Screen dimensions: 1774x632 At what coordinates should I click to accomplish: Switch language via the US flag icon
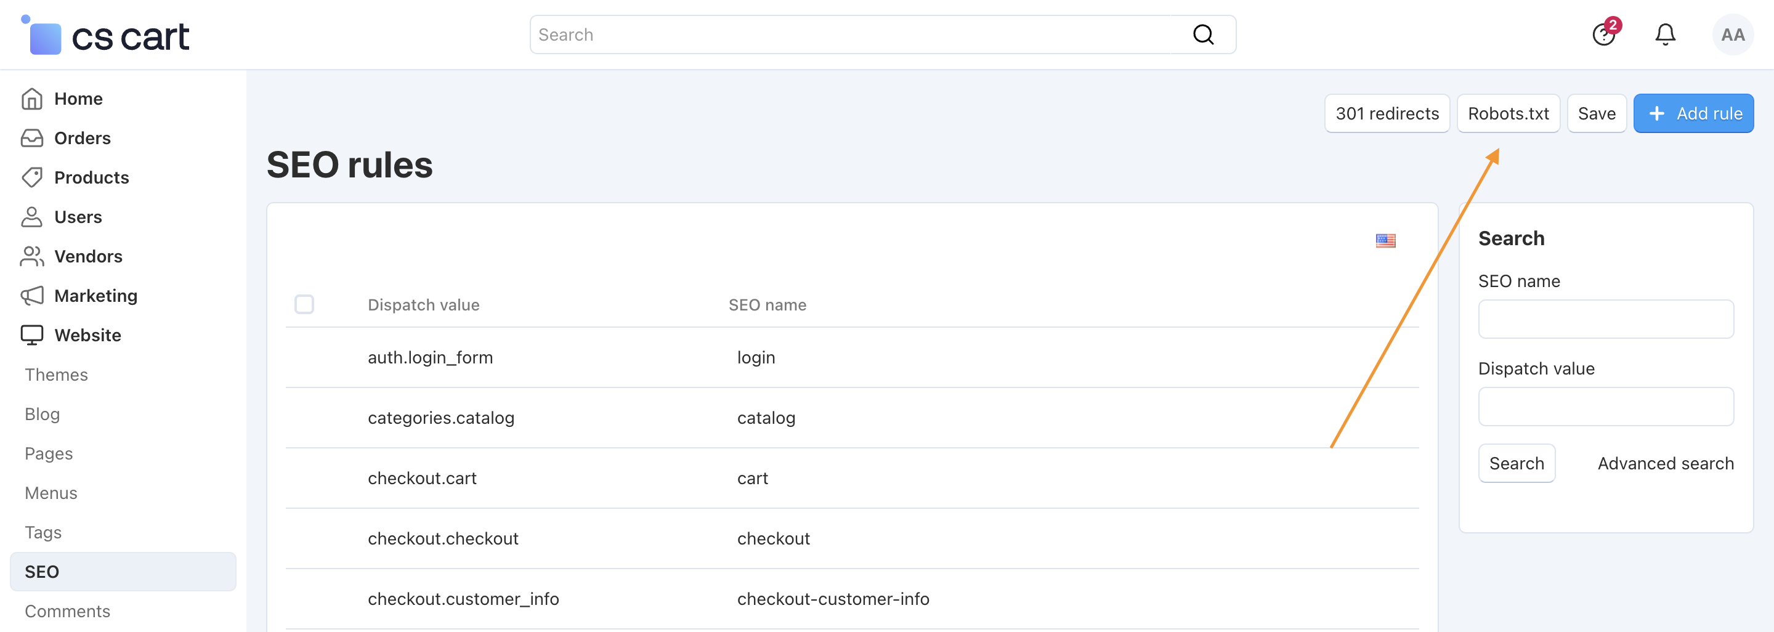click(1385, 240)
